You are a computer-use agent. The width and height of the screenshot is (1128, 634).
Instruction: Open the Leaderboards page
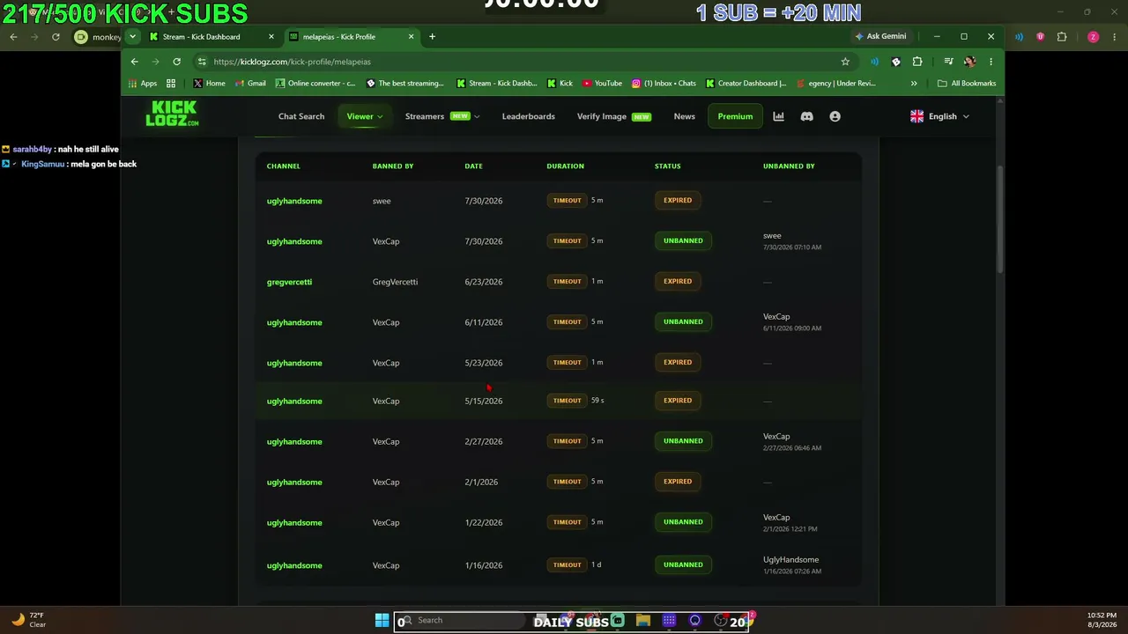[529, 116]
